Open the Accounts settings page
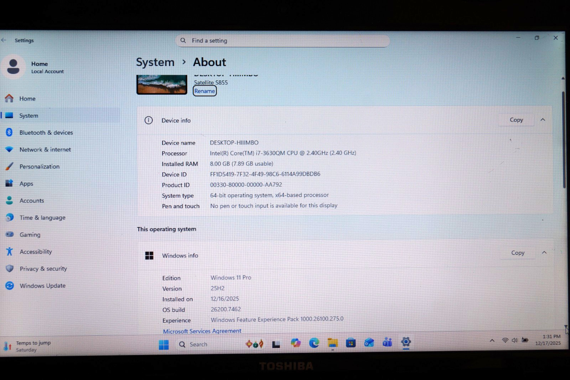 click(32, 201)
